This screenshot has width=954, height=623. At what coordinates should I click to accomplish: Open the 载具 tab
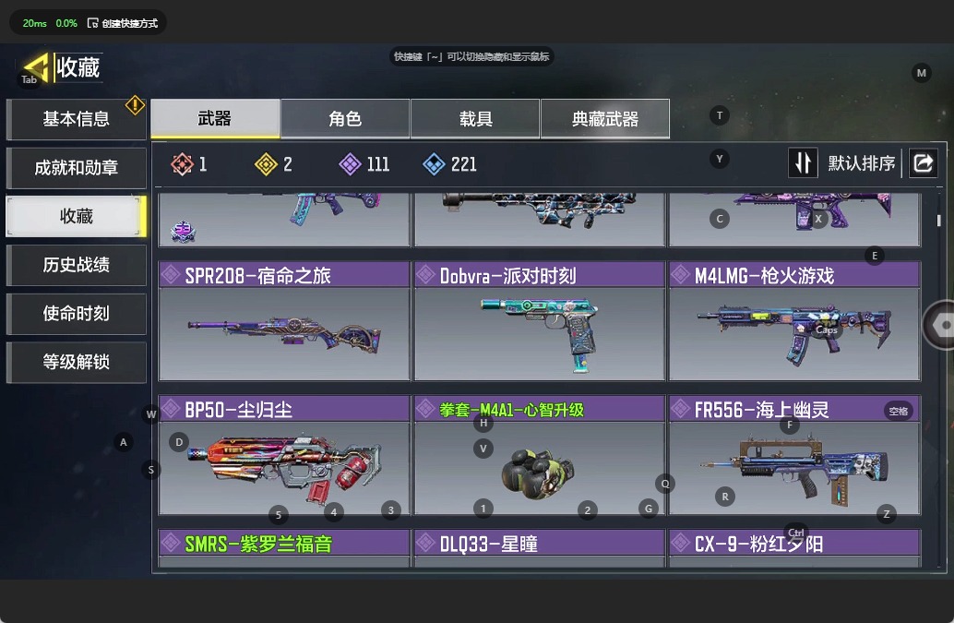pyautogui.click(x=475, y=119)
